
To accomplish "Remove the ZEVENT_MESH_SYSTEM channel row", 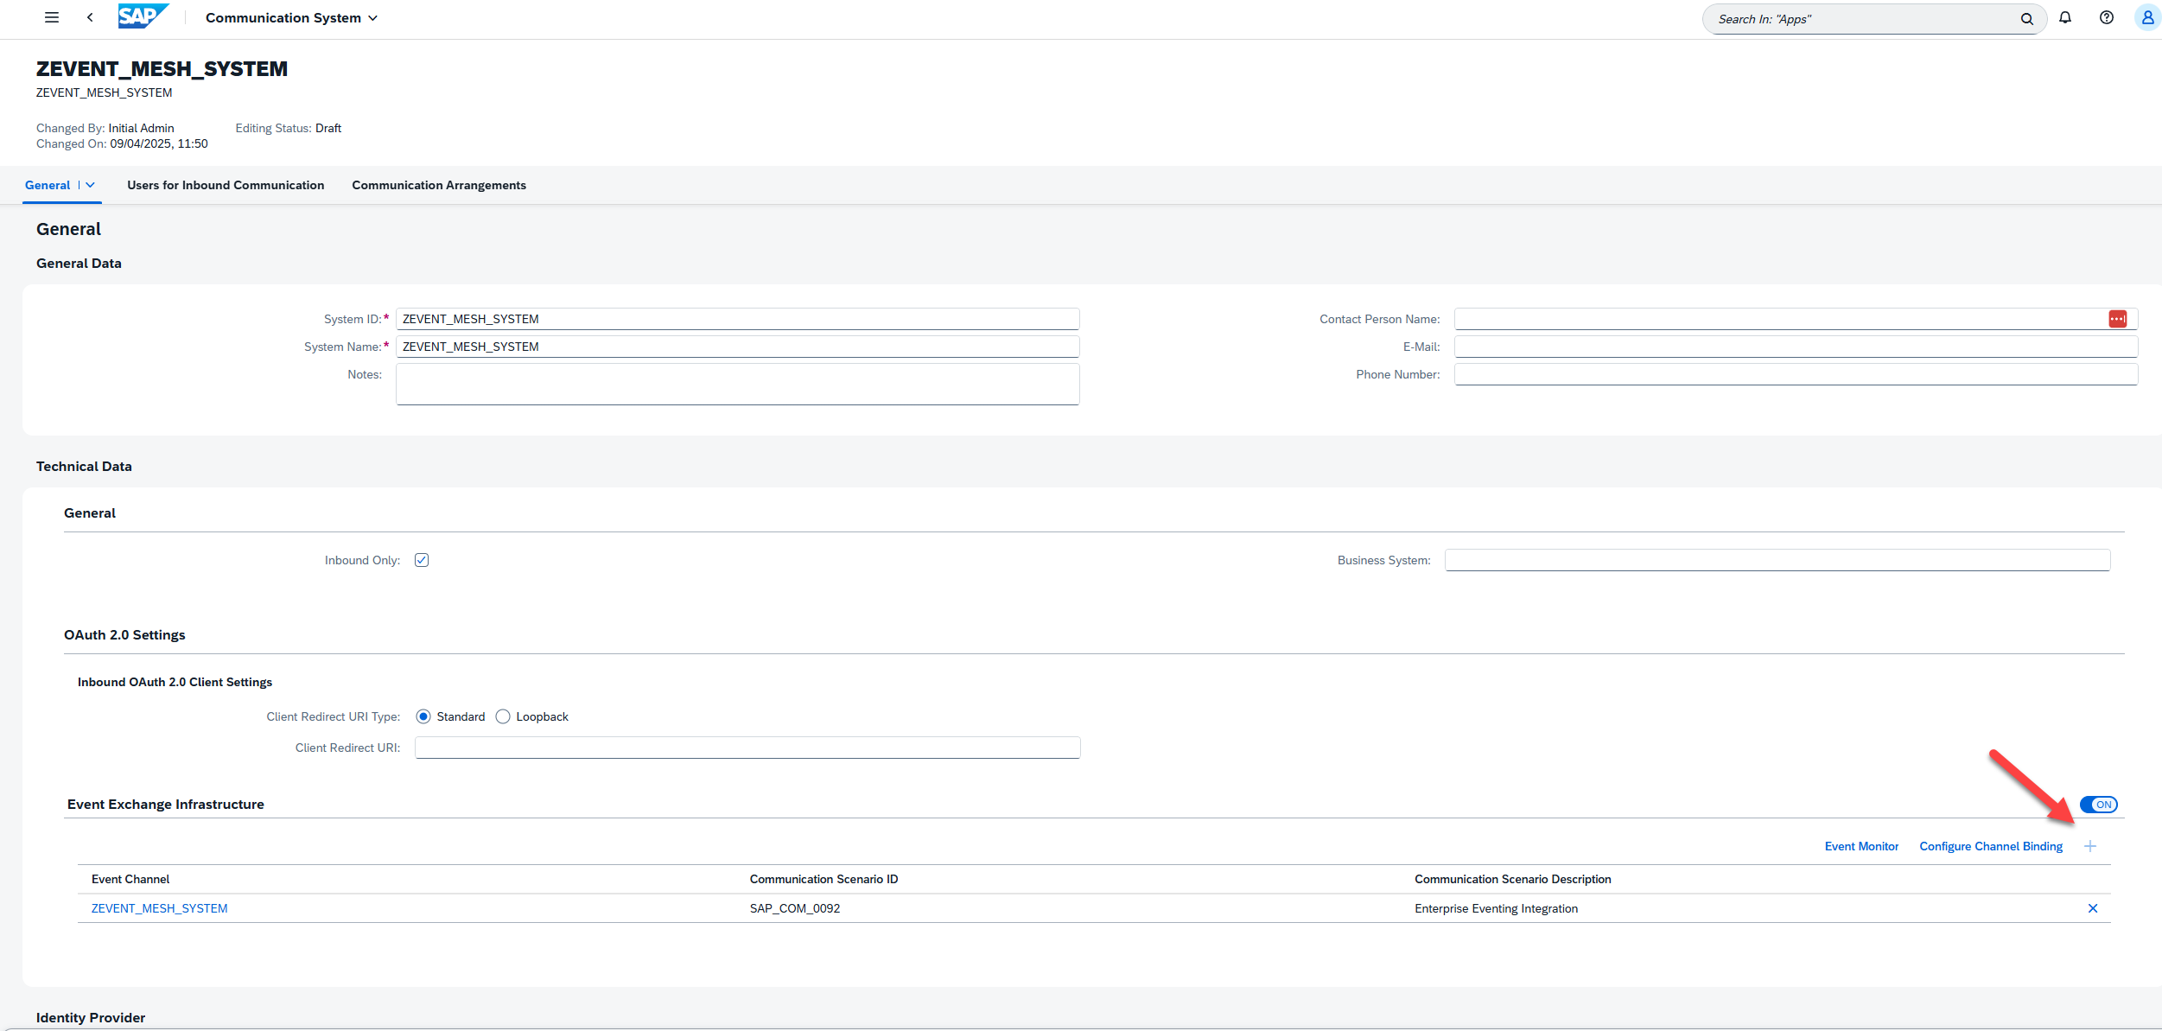I will (2092, 908).
